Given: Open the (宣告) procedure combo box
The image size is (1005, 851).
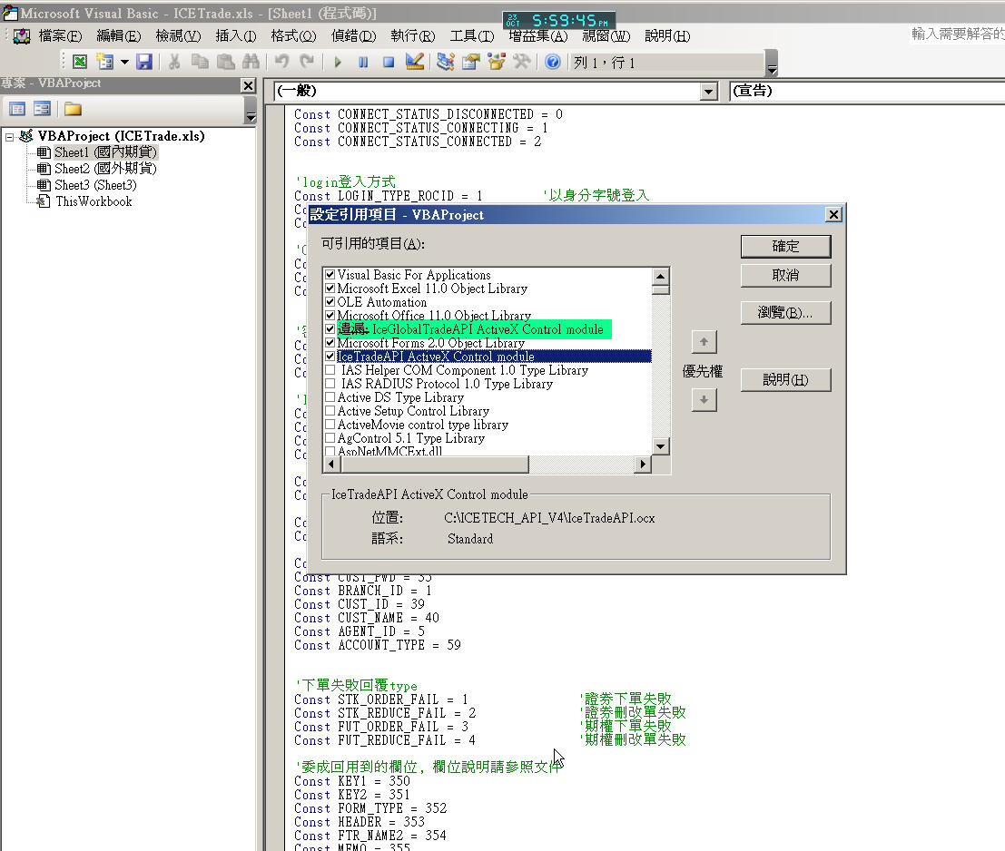Looking at the screenshot, I should 868,91.
